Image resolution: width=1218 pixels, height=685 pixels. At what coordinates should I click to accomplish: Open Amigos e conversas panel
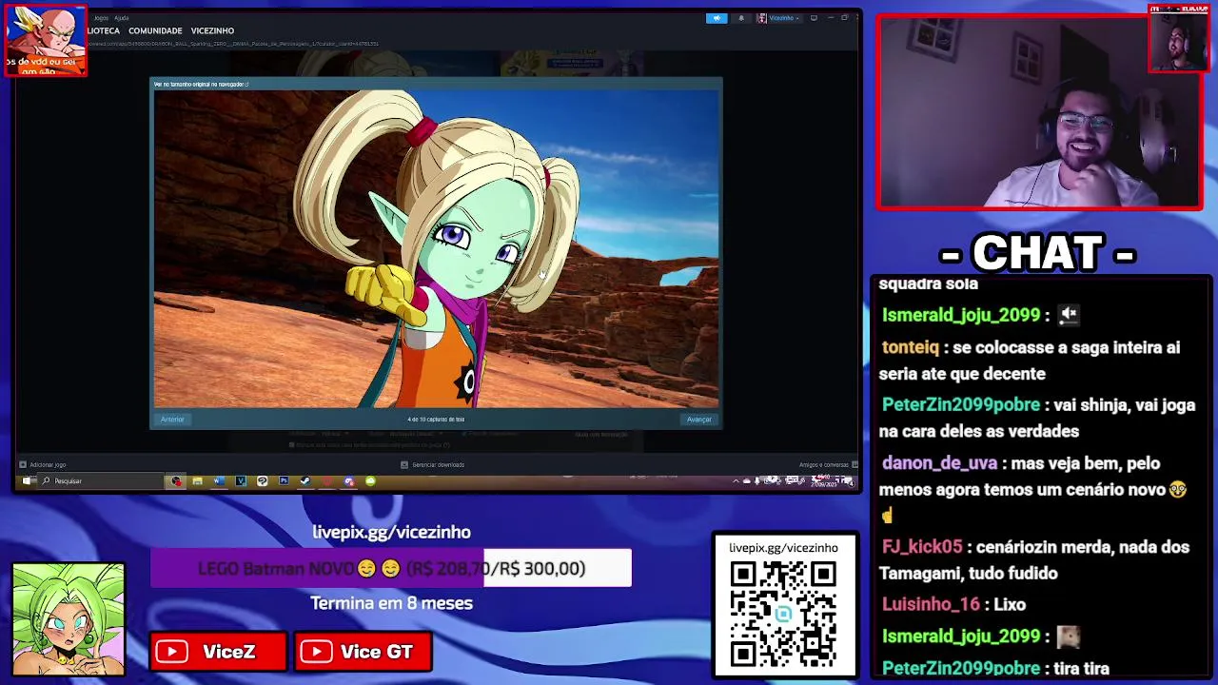(824, 465)
